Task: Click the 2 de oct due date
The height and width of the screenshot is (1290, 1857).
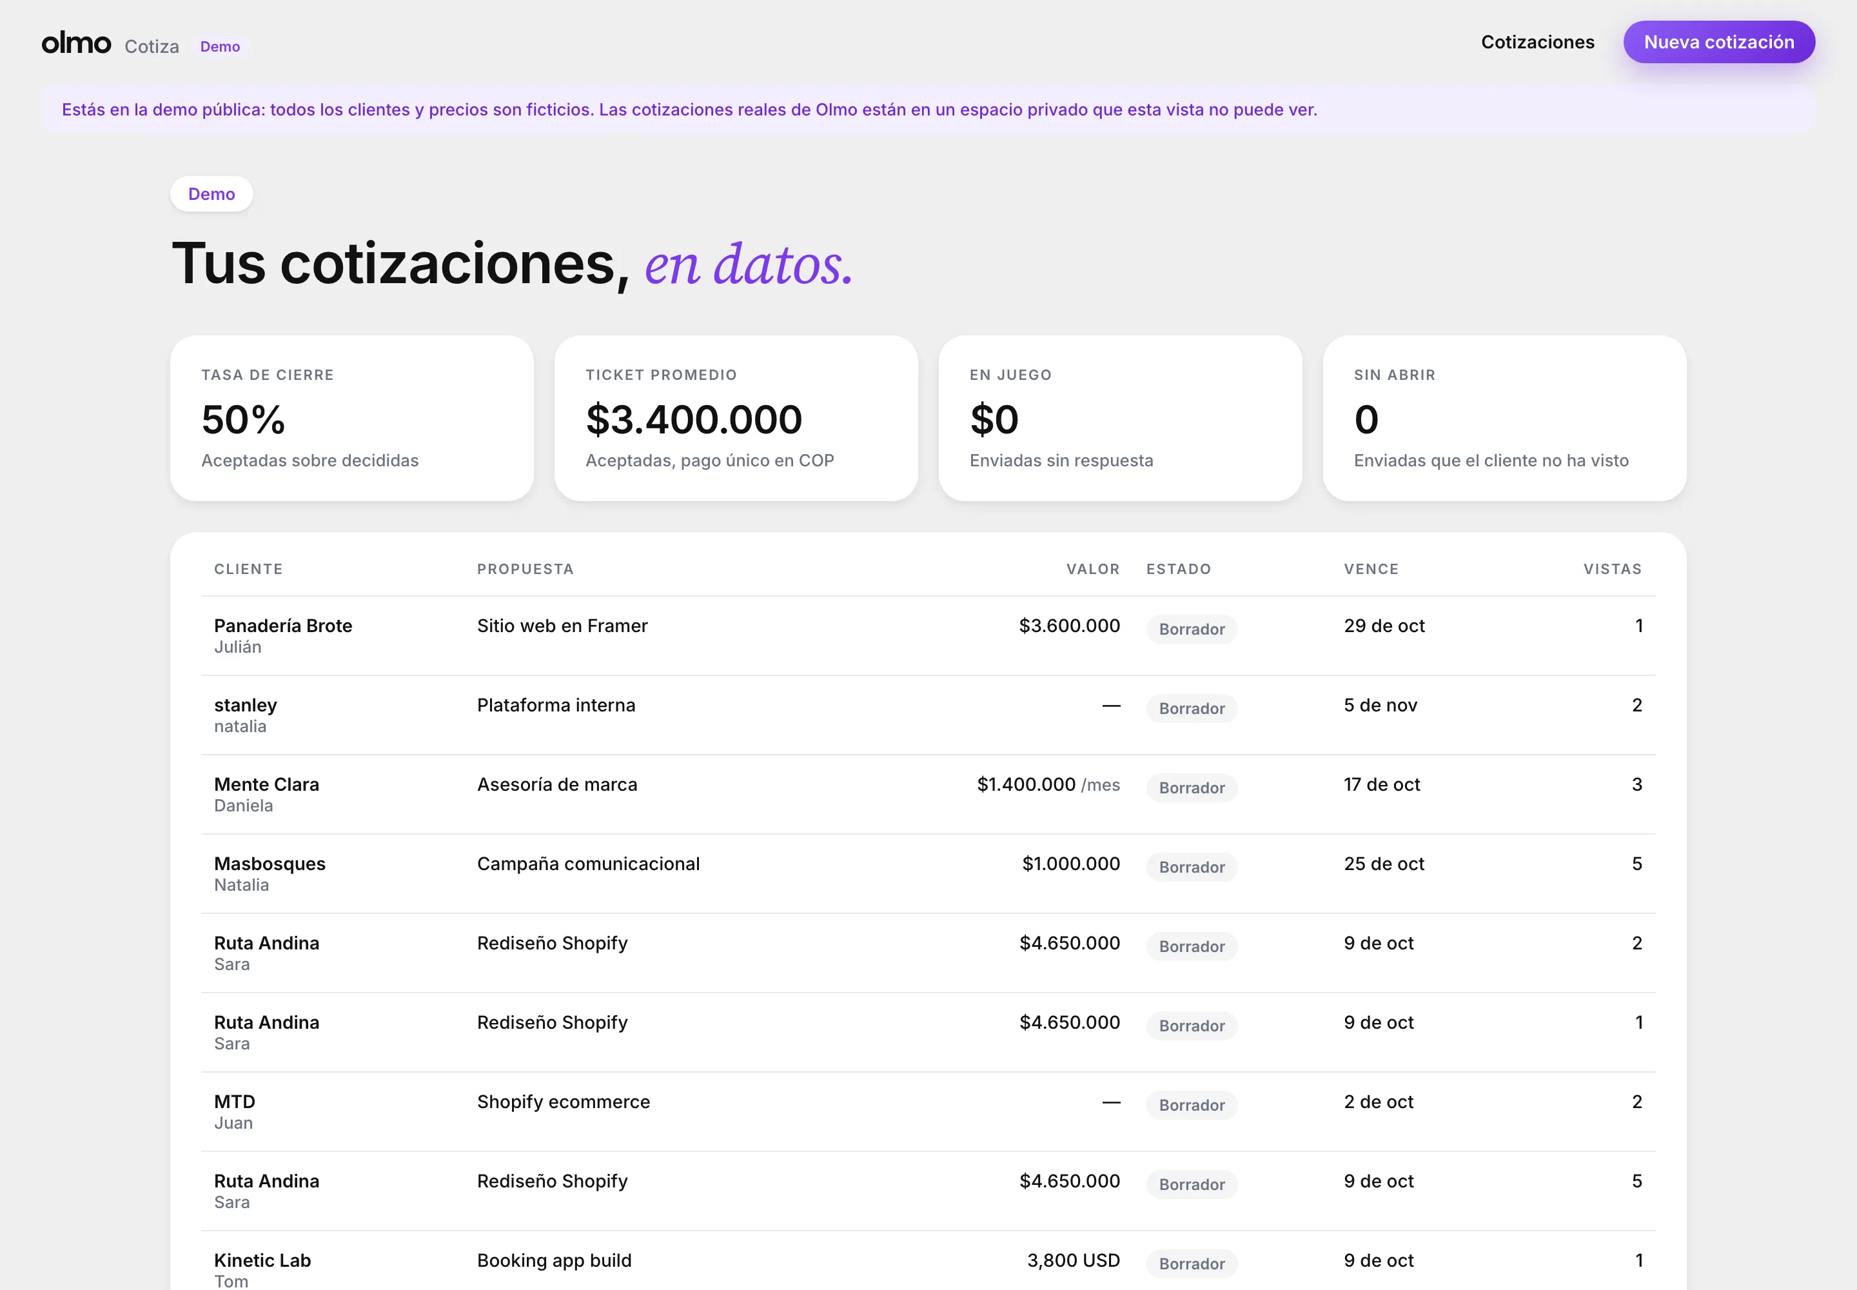Action: point(1379,1102)
